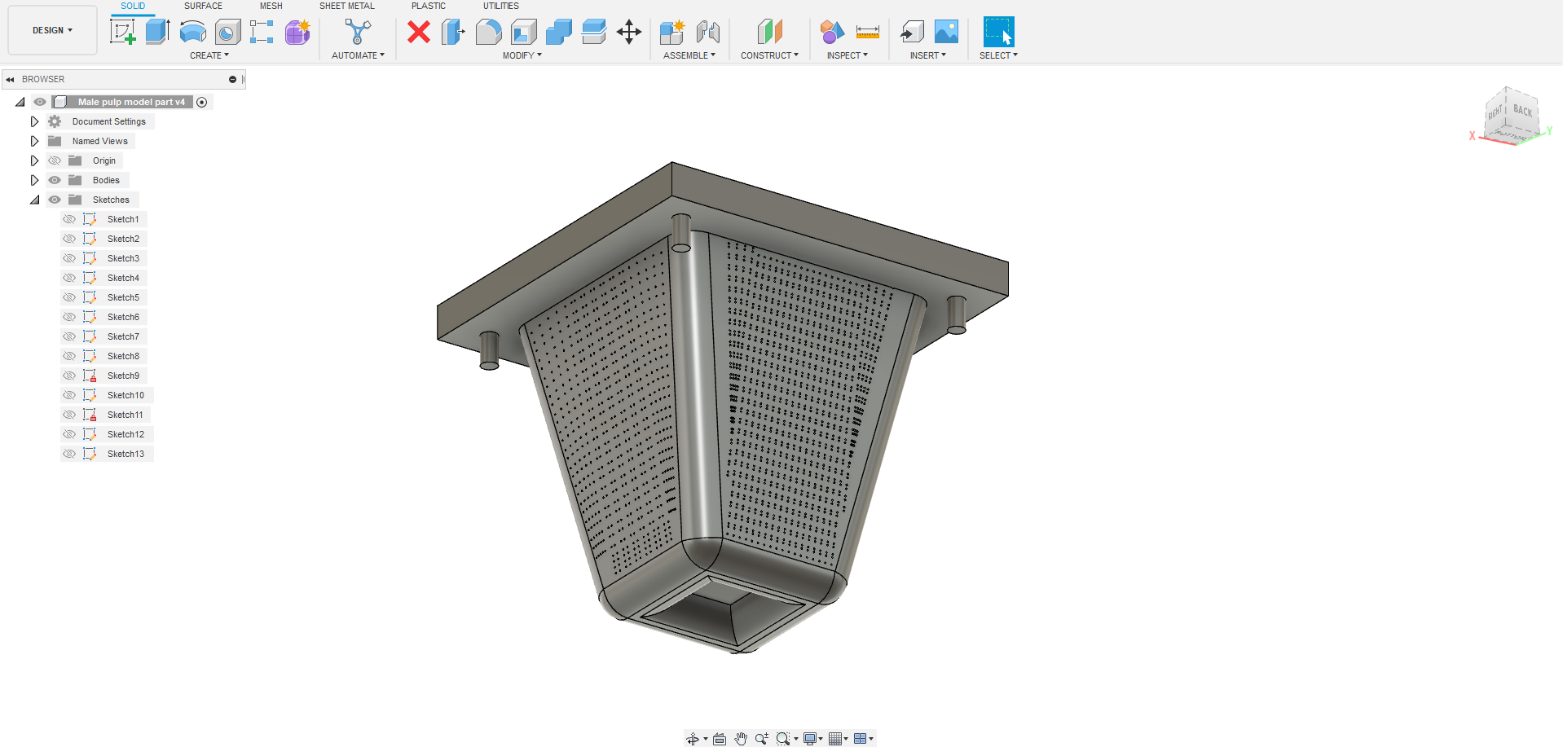
Task: Create a New Component icon
Action: pyautogui.click(x=672, y=32)
